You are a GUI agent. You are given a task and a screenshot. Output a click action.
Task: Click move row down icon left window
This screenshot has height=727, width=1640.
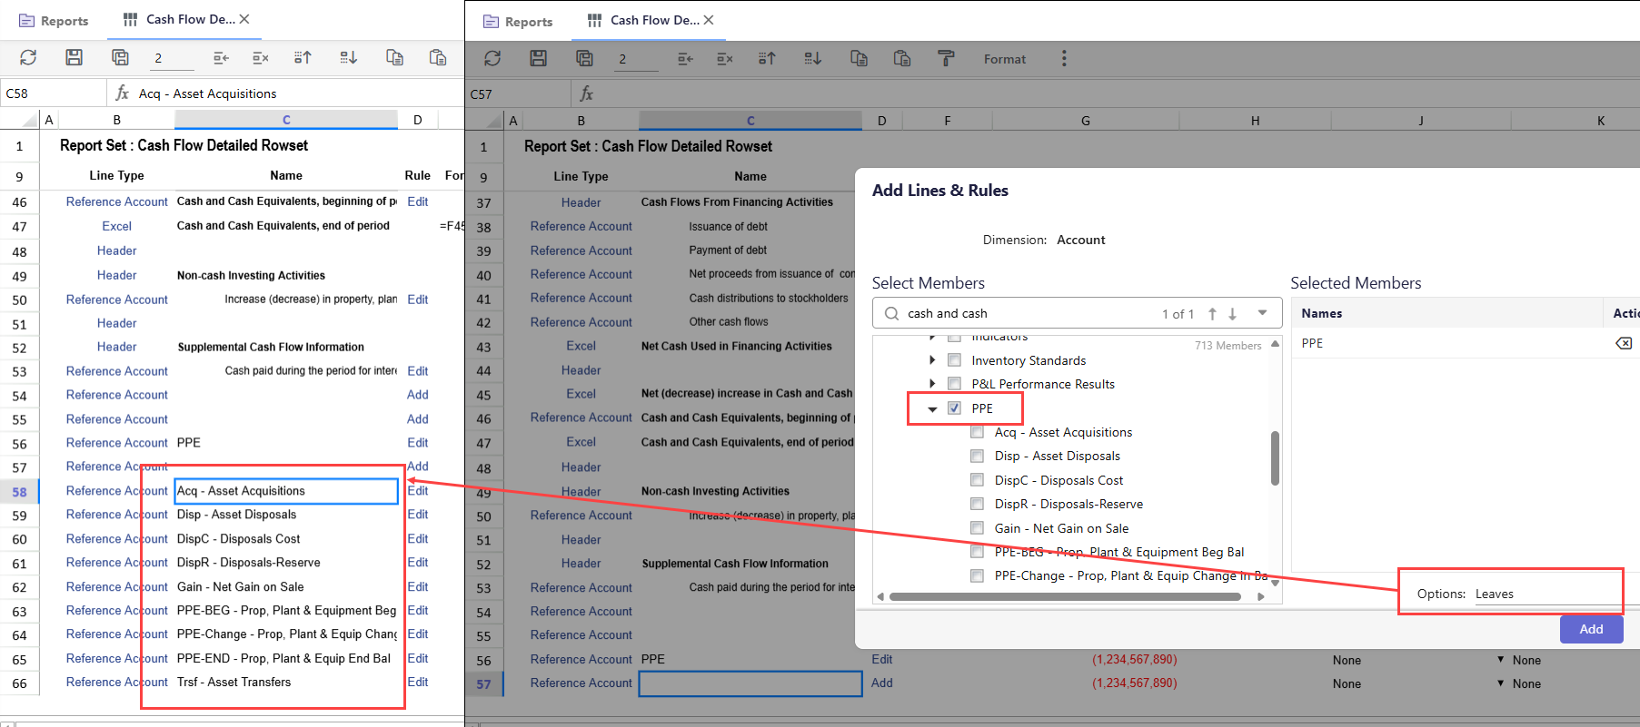tap(348, 57)
